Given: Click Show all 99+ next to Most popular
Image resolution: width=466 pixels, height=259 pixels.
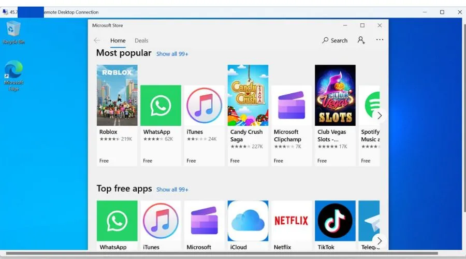Looking at the screenshot, I should point(172,54).
